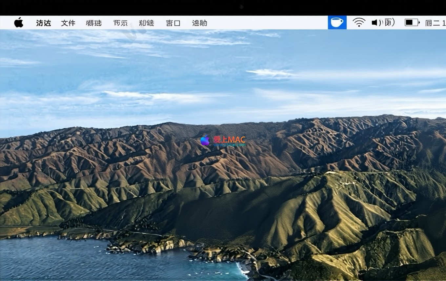
Task: Open the Wi-Fi status menu
Action: tap(359, 23)
